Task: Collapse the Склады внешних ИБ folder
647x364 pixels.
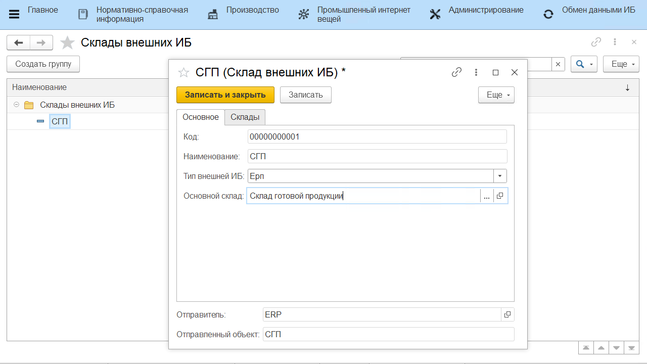Action: click(x=16, y=105)
